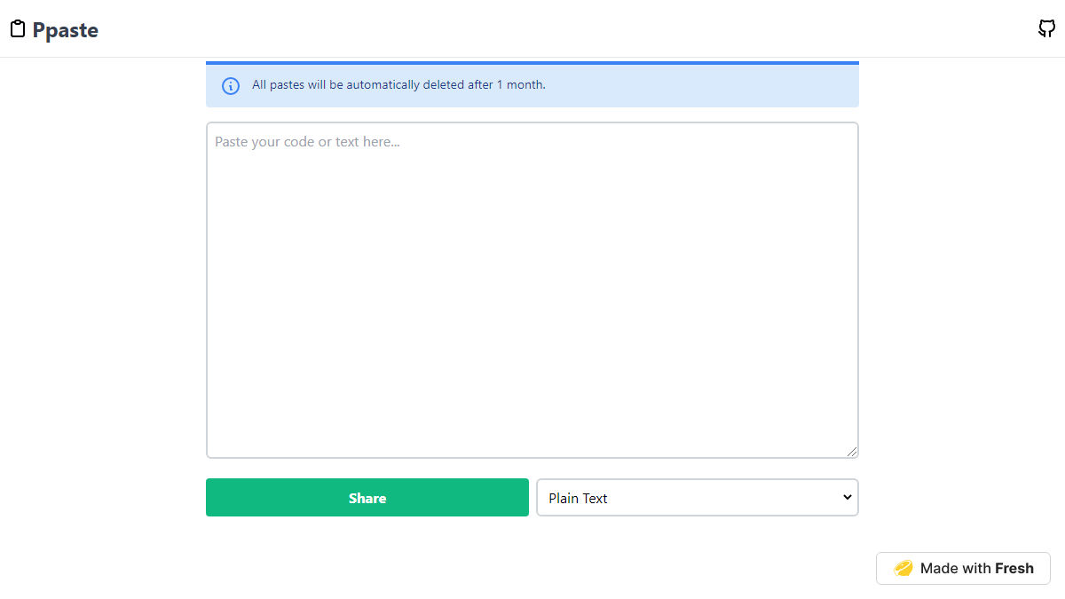Click the info circle icon in the banner

point(231,86)
